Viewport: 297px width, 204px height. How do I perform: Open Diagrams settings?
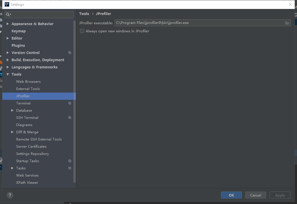24,125
